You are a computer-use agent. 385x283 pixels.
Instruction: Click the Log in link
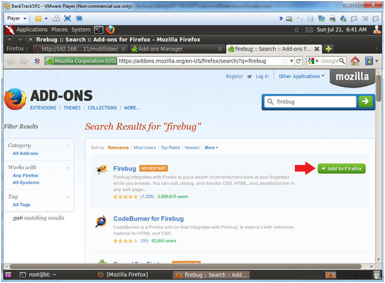coord(262,77)
